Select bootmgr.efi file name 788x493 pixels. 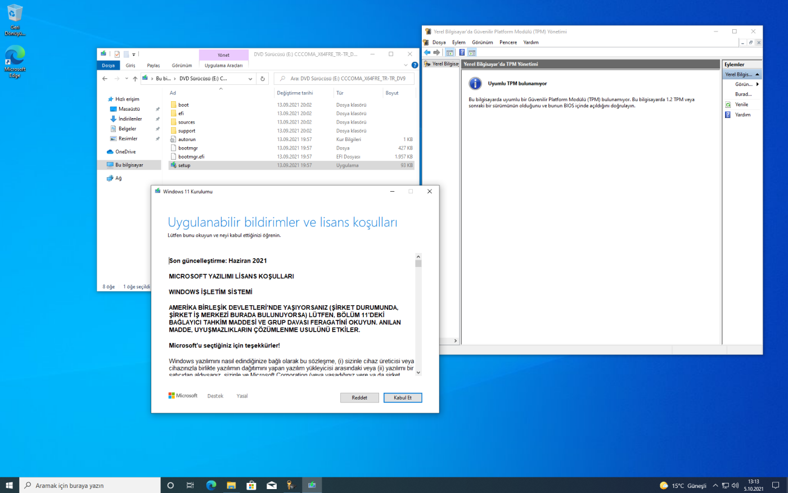coord(191,157)
